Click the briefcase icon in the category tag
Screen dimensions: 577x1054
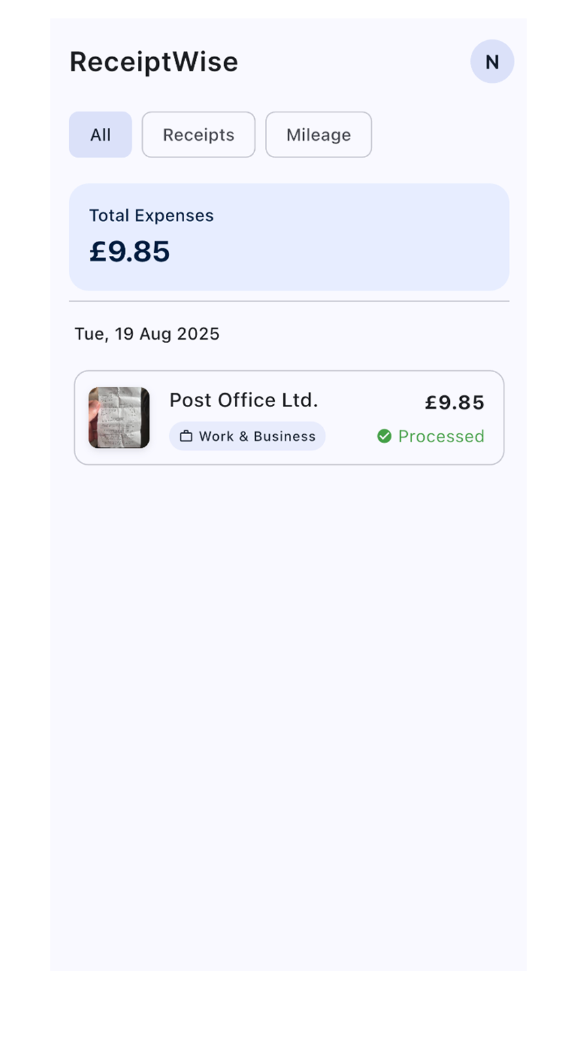pos(186,436)
